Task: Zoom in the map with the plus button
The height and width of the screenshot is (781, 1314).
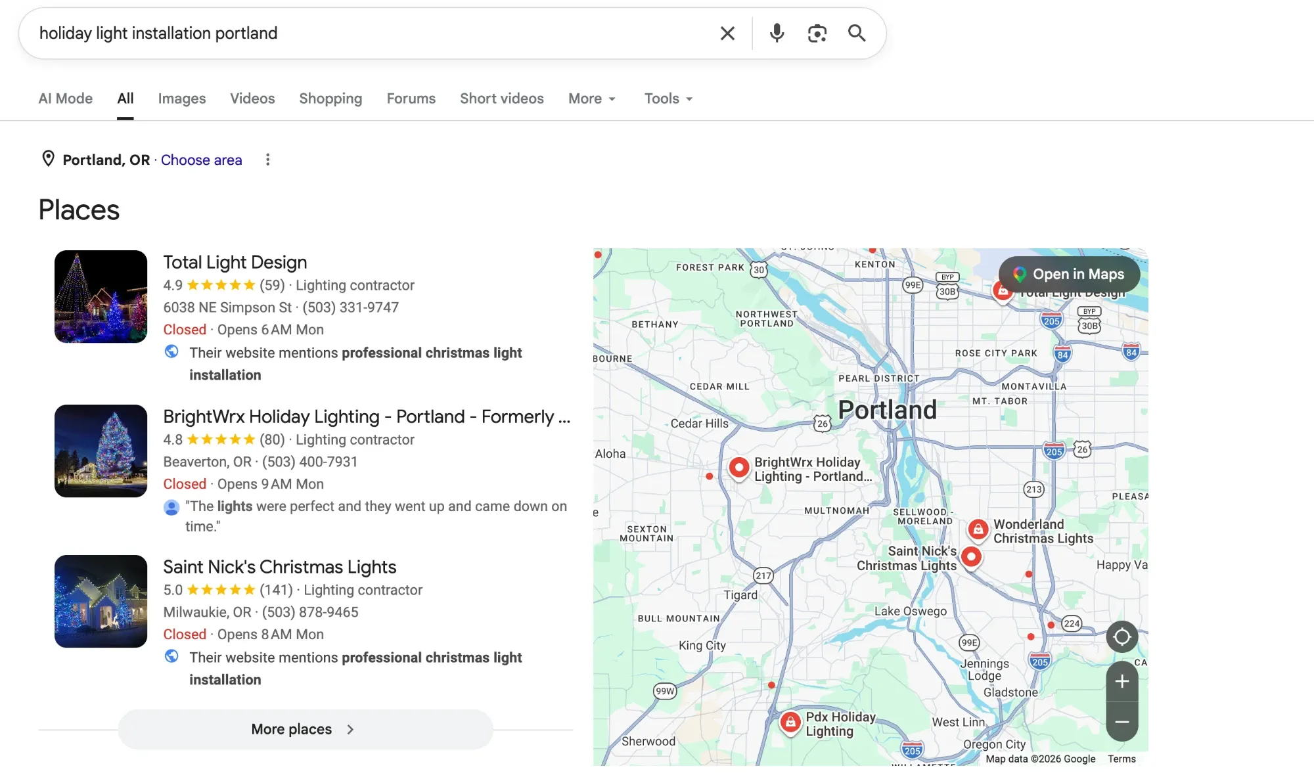Action: pos(1122,681)
